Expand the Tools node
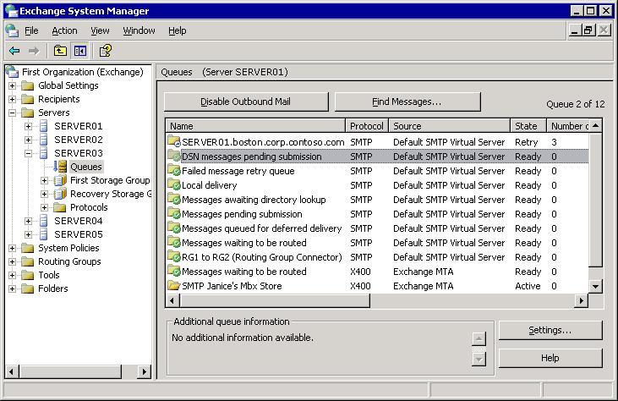The width and height of the screenshot is (618, 401). [x=12, y=275]
